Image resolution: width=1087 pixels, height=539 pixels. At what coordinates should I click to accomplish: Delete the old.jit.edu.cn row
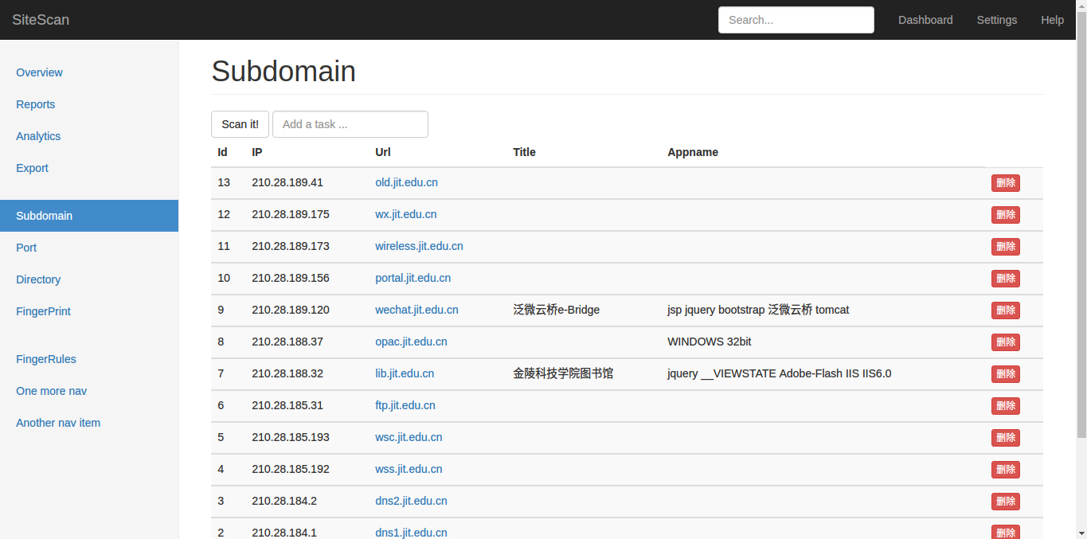pyautogui.click(x=1005, y=183)
